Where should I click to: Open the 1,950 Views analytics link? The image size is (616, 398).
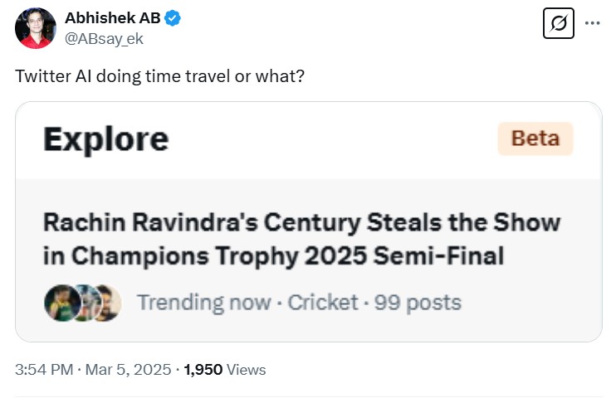225,369
